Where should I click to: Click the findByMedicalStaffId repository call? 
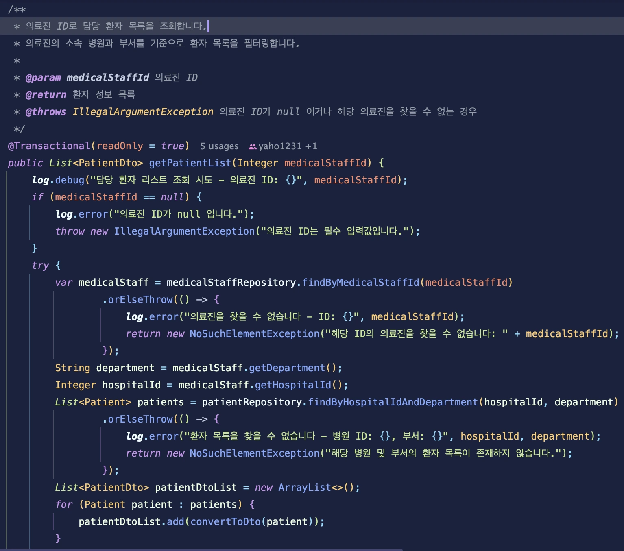pos(360,283)
